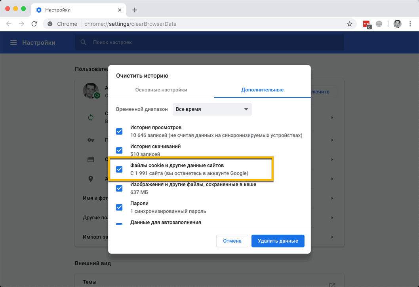Click the bookmark star in the address bar

[x=350, y=24]
